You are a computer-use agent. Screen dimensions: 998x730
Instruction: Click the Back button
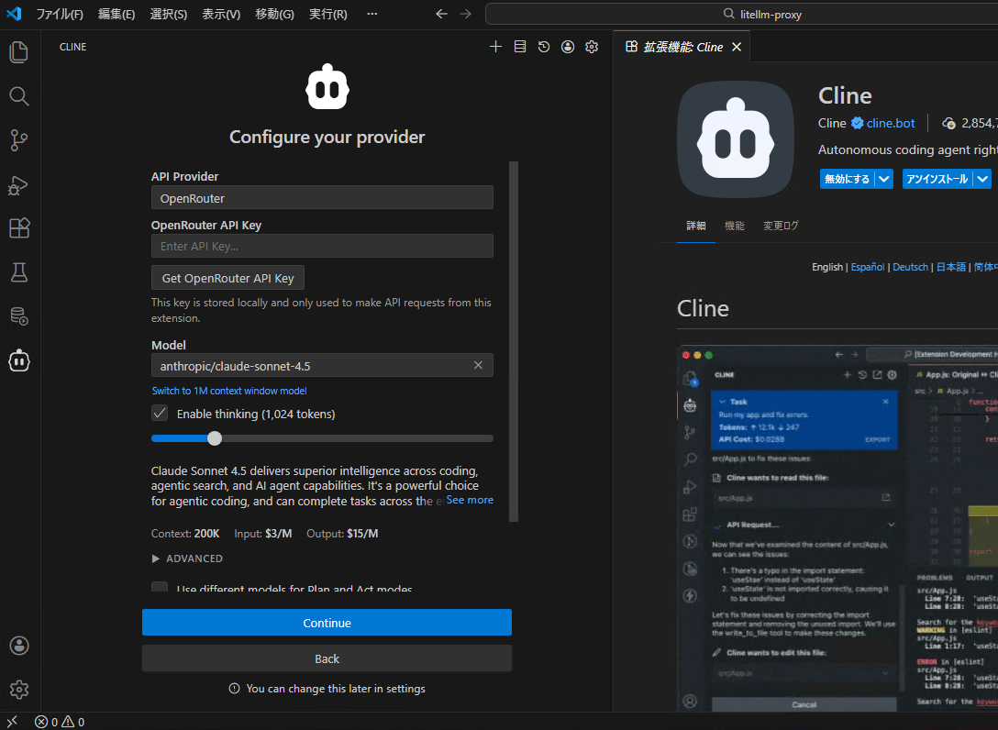coord(327,658)
